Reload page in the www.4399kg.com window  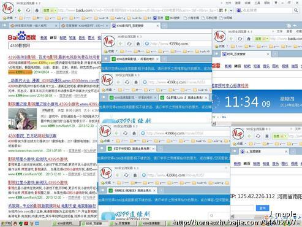click(129, 44)
